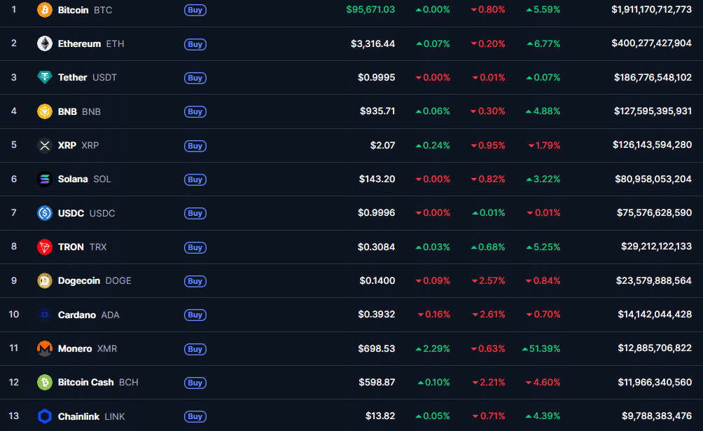
Task: Click the Monero orange icon
Action: coord(43,348)
